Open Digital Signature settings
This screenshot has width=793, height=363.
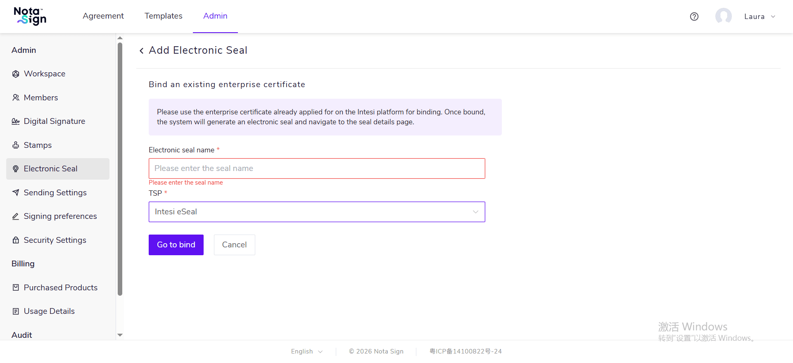(x=58, y=121)
